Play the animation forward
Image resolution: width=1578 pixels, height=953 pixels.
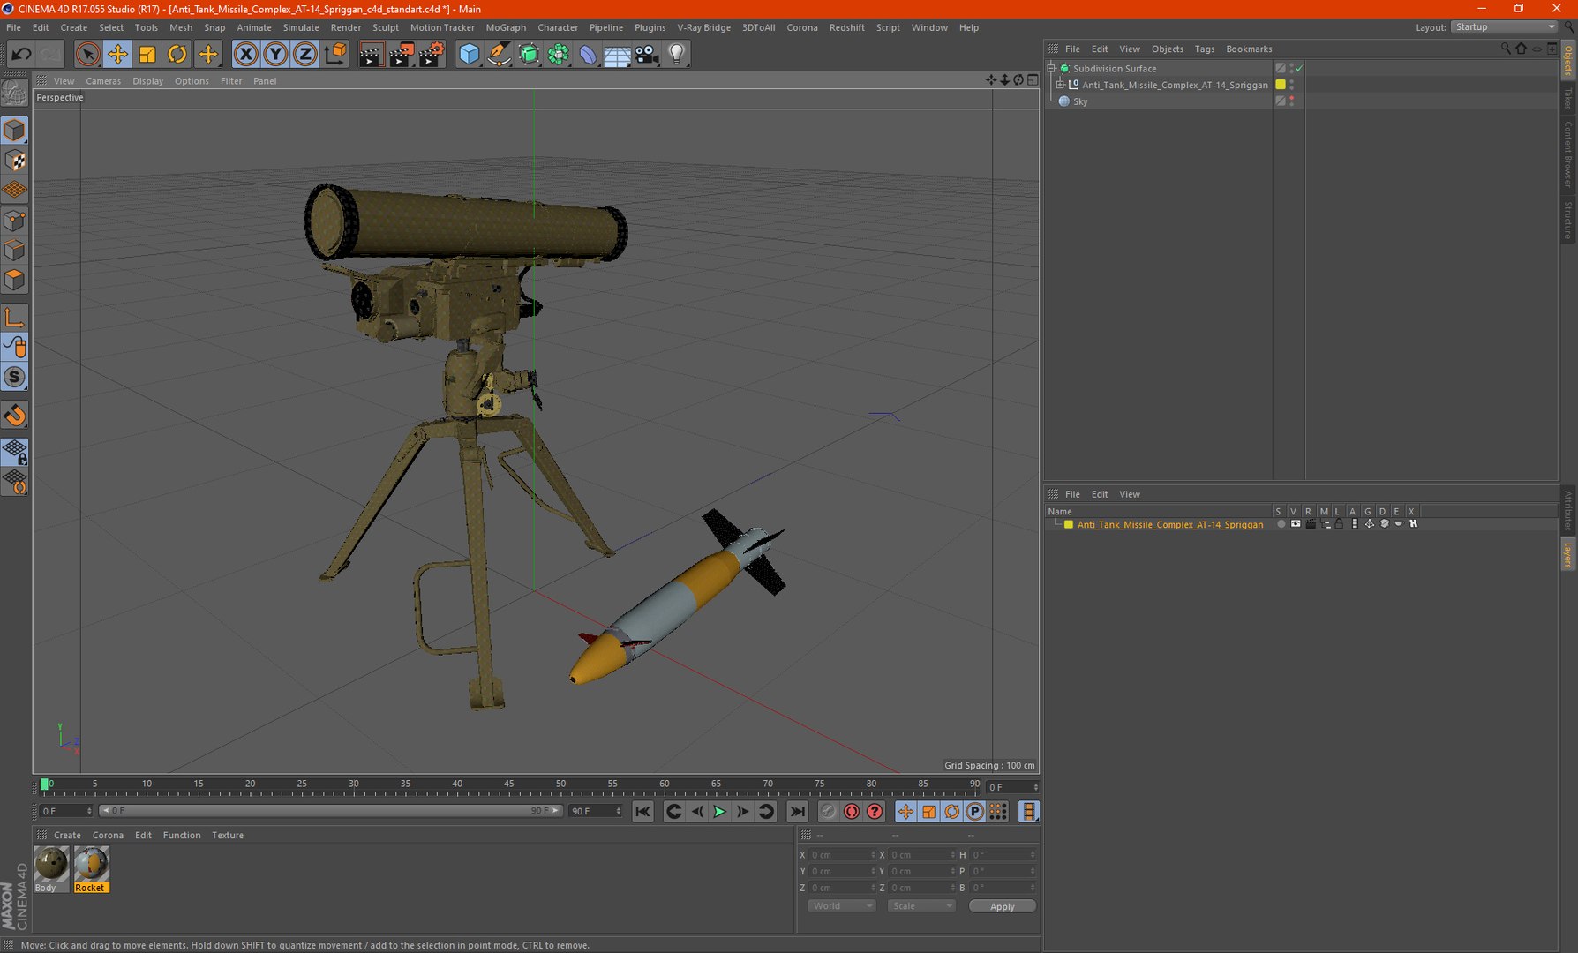coord(719,812)
